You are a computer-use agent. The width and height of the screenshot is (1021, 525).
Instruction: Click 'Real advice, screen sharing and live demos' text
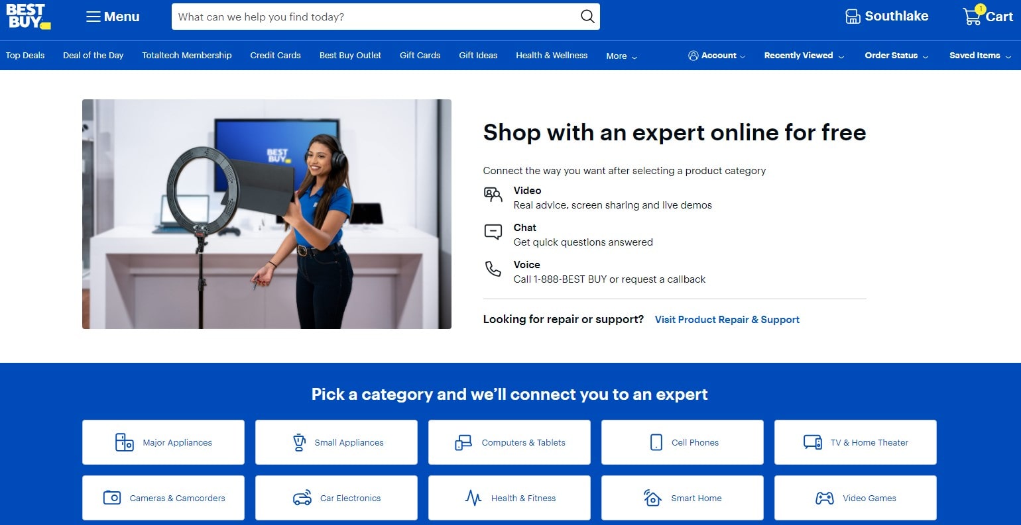point(613,205)
